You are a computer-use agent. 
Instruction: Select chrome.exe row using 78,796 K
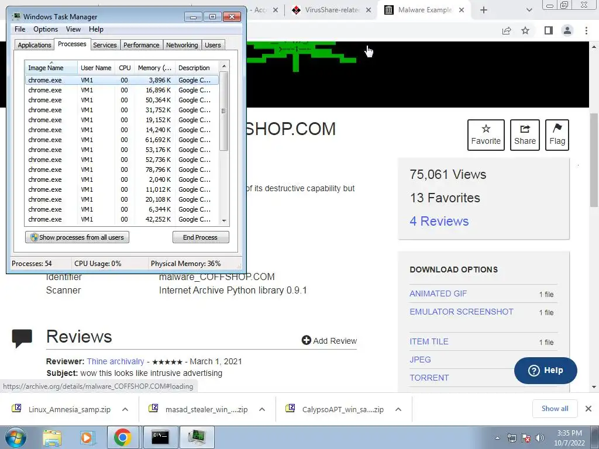coord(122,170)
